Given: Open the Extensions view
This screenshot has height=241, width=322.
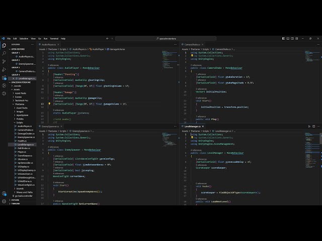Looking at the screenshot, I should pos(4,77).
